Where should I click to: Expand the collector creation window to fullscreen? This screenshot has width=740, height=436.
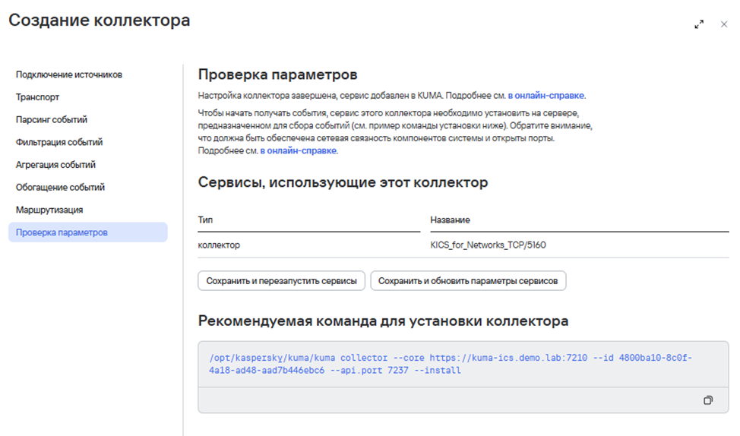click(699, 24)
